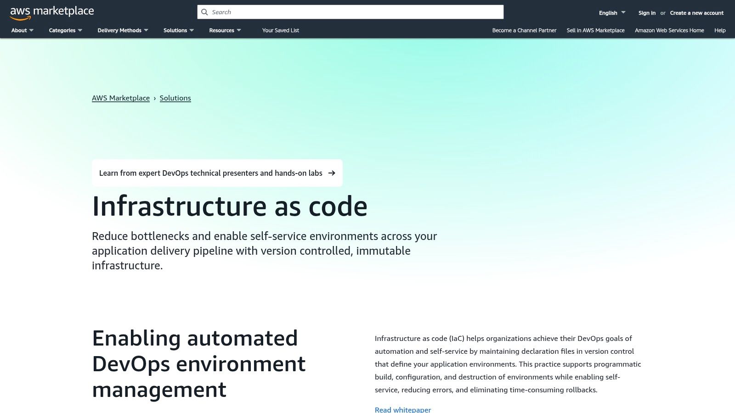Open the Help link in header

(x=720, y=30)
